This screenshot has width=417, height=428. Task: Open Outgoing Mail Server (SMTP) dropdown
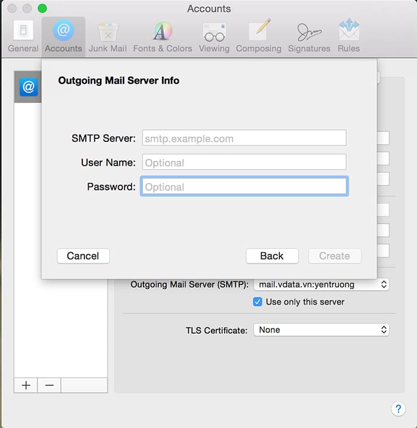point(321,284)
